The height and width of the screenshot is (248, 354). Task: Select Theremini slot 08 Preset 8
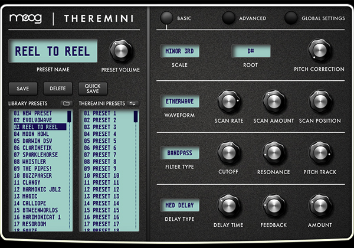108,162
